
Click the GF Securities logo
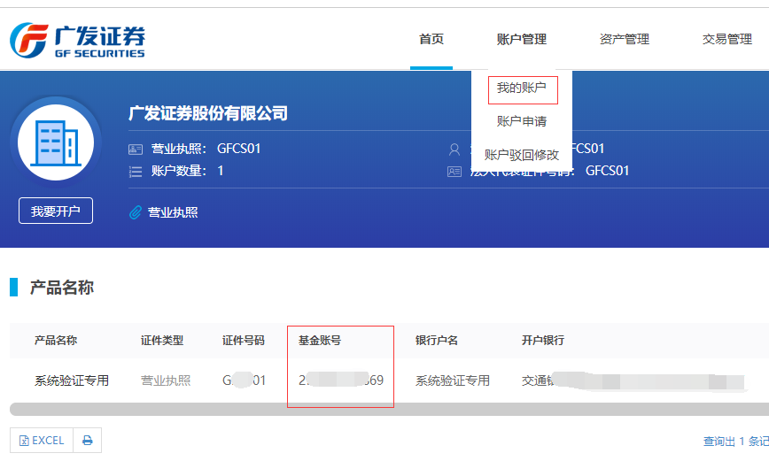(x=77, y=40)
